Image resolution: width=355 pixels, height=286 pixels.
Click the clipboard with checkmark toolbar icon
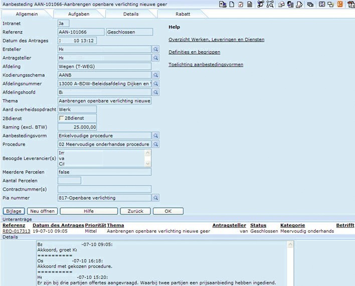[x=241, y=4]
